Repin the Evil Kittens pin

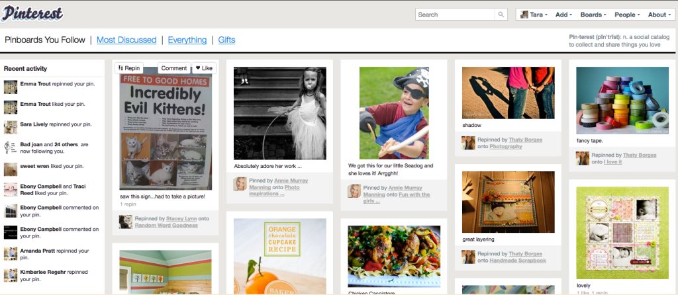tap(129, 68)
